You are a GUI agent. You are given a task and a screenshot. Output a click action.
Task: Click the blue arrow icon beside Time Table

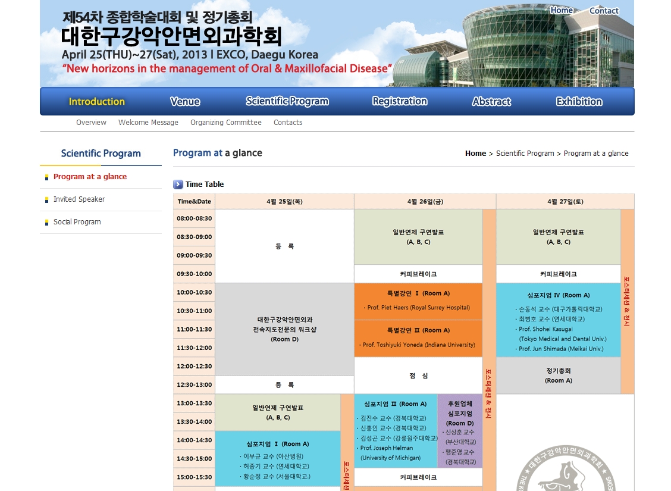click(x=178, y=184)
